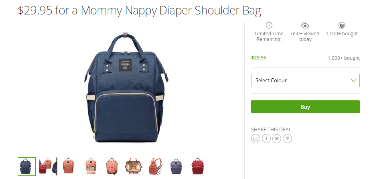Select the navy blue bag thumbnail
This screenshot has width=371, height=179.
click(x=26, y=167)
